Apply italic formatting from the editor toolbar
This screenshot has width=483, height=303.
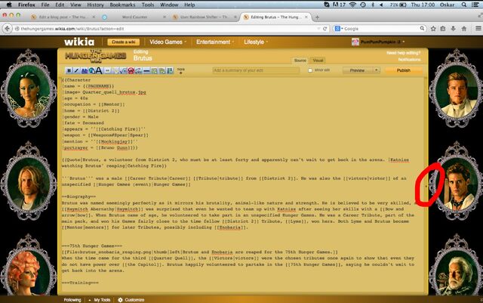76,71
